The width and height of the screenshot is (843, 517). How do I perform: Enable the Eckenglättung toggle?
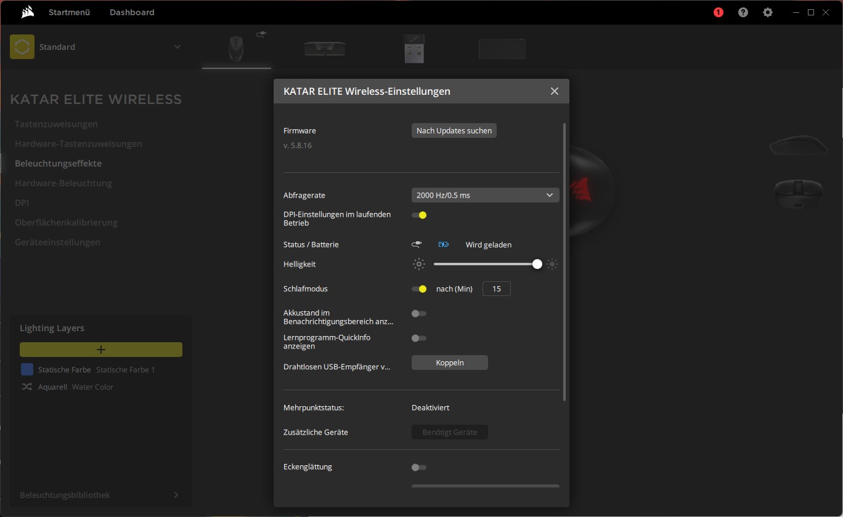tap(419, 467)
